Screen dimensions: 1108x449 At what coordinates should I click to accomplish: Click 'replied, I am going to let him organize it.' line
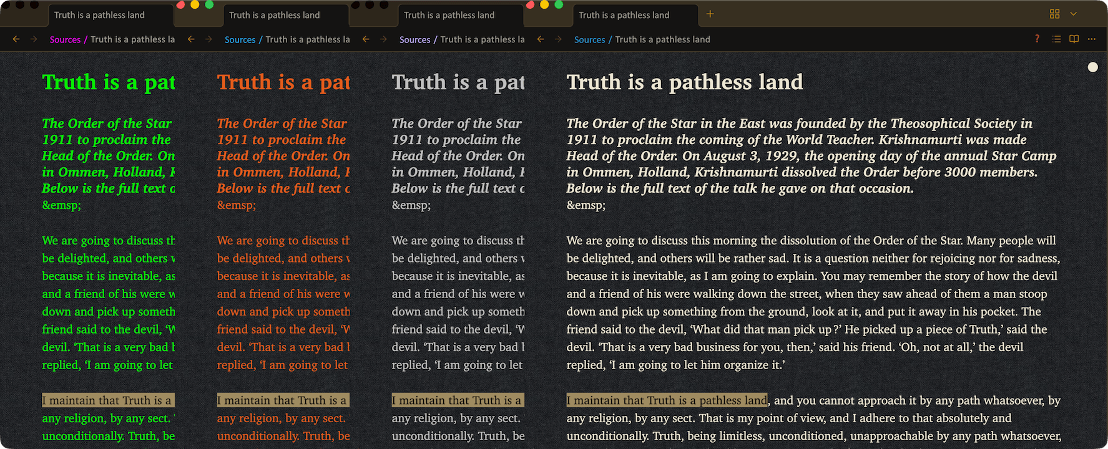coord(675,365)
